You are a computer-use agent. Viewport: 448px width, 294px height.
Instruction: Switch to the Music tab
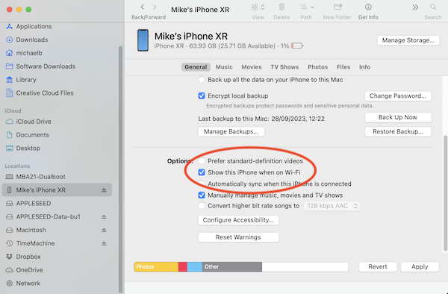pyautogui.click(x=224, y=67)
